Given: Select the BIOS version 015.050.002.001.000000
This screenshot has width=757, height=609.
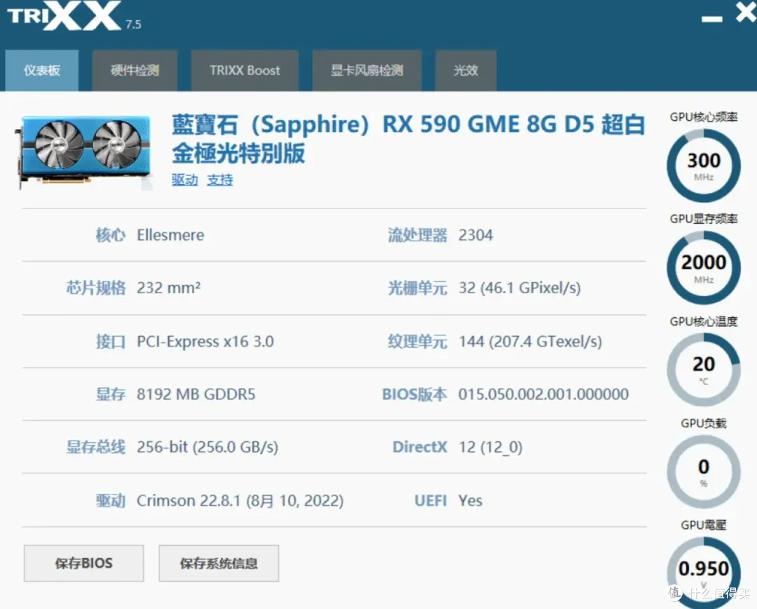Looking at the screenshot, I should pos(543,394).
